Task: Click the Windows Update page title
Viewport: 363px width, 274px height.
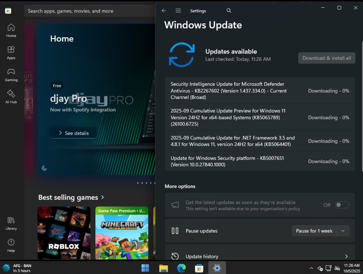Action: 203,25
